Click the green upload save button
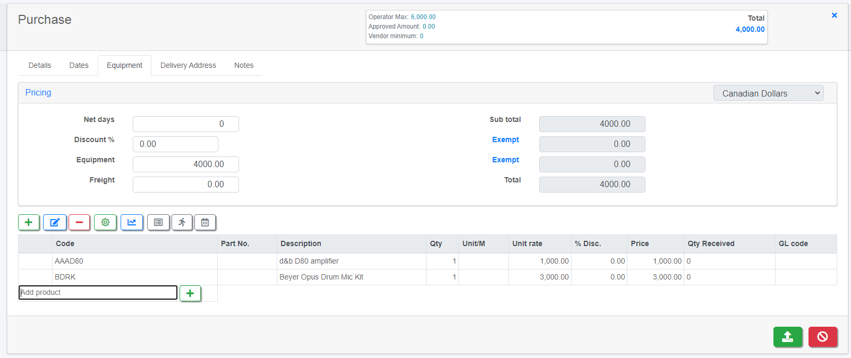 pos(788,337)
